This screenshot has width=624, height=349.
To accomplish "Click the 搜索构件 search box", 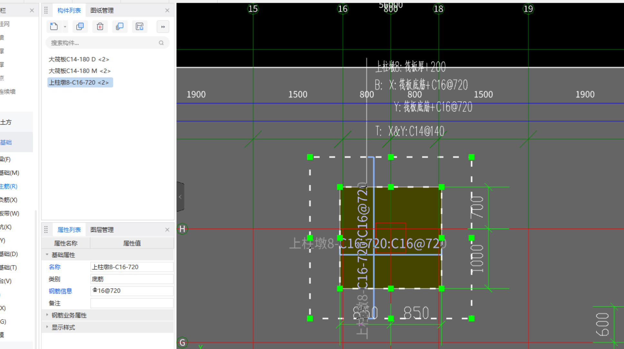I will (103, 43).
